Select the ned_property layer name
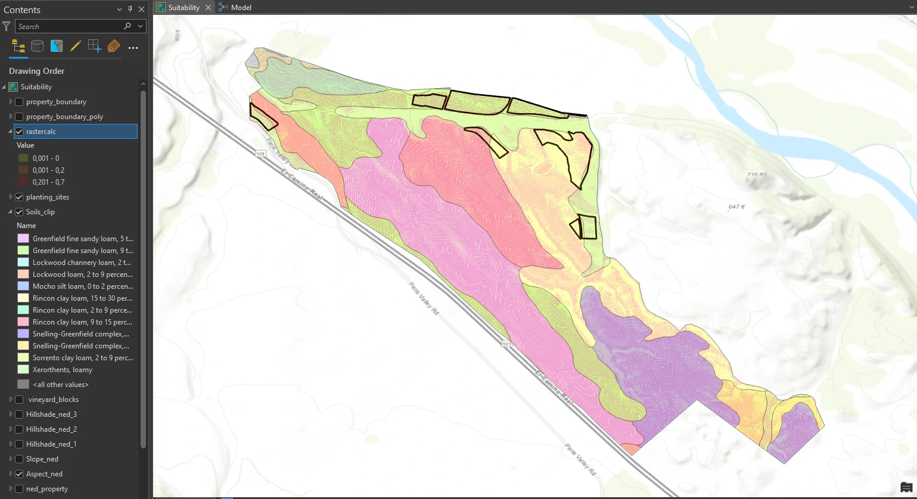The image size is (917, 499). tap(47, 489)
